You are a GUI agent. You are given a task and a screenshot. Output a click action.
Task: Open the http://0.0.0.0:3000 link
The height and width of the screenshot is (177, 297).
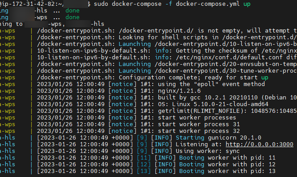[x=259, y=144]
